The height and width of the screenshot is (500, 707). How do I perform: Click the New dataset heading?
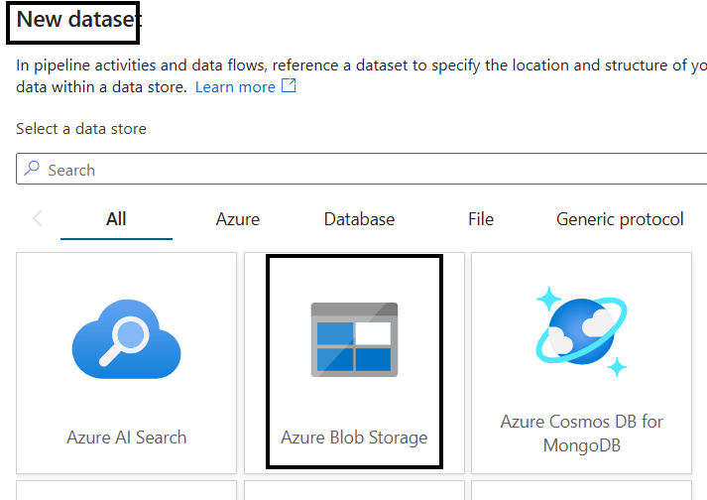tap(78, 19)
